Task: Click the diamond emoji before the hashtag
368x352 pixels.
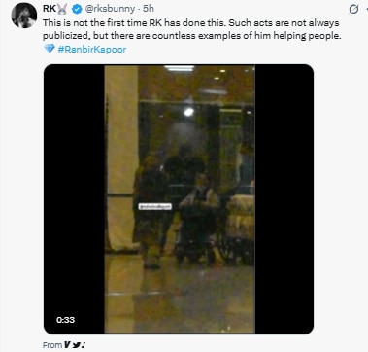Action: pyautogui.click(x=50, y=49)
